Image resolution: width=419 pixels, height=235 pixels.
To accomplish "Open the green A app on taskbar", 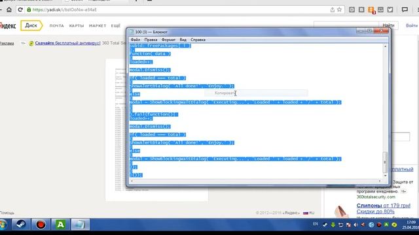I will click(x=60, y=225).
